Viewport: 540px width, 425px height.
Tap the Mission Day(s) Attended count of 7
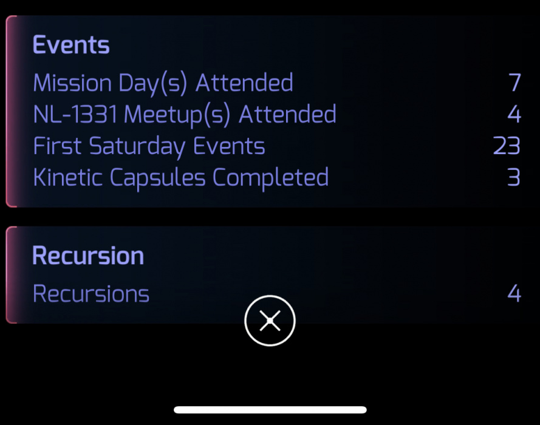coord(514,83)
